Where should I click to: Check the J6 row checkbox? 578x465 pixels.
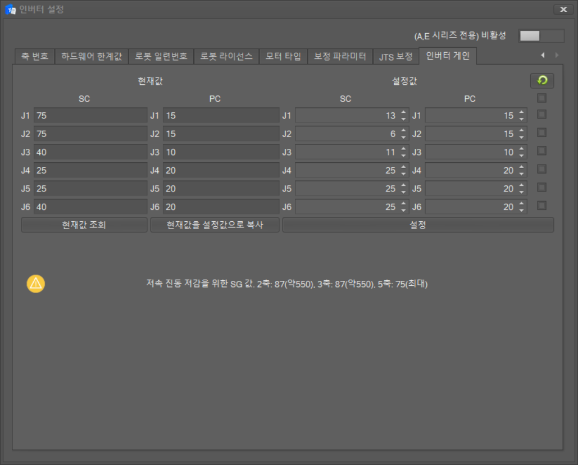click(541, 206)
